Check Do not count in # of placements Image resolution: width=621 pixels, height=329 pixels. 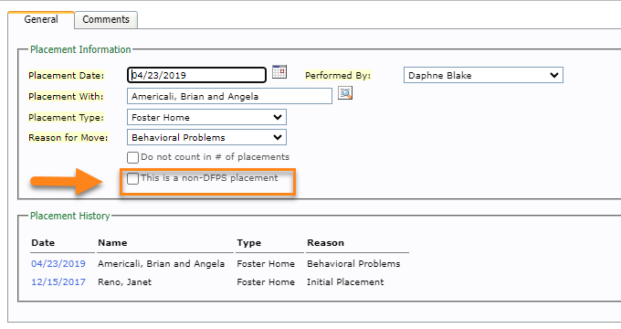132,157
